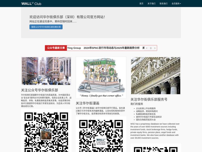Click the 欢迎访问华尔街俱乐部 welcome heading

tap(67, 17)
